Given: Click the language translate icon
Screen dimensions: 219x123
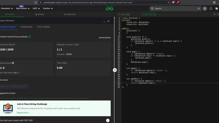Looking at the screenshot, I should tap(217, 8).
